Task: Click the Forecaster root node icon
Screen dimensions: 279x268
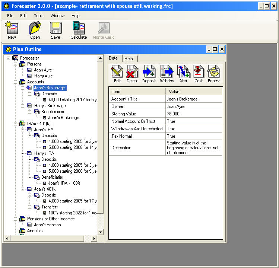Action: [15, 58]
